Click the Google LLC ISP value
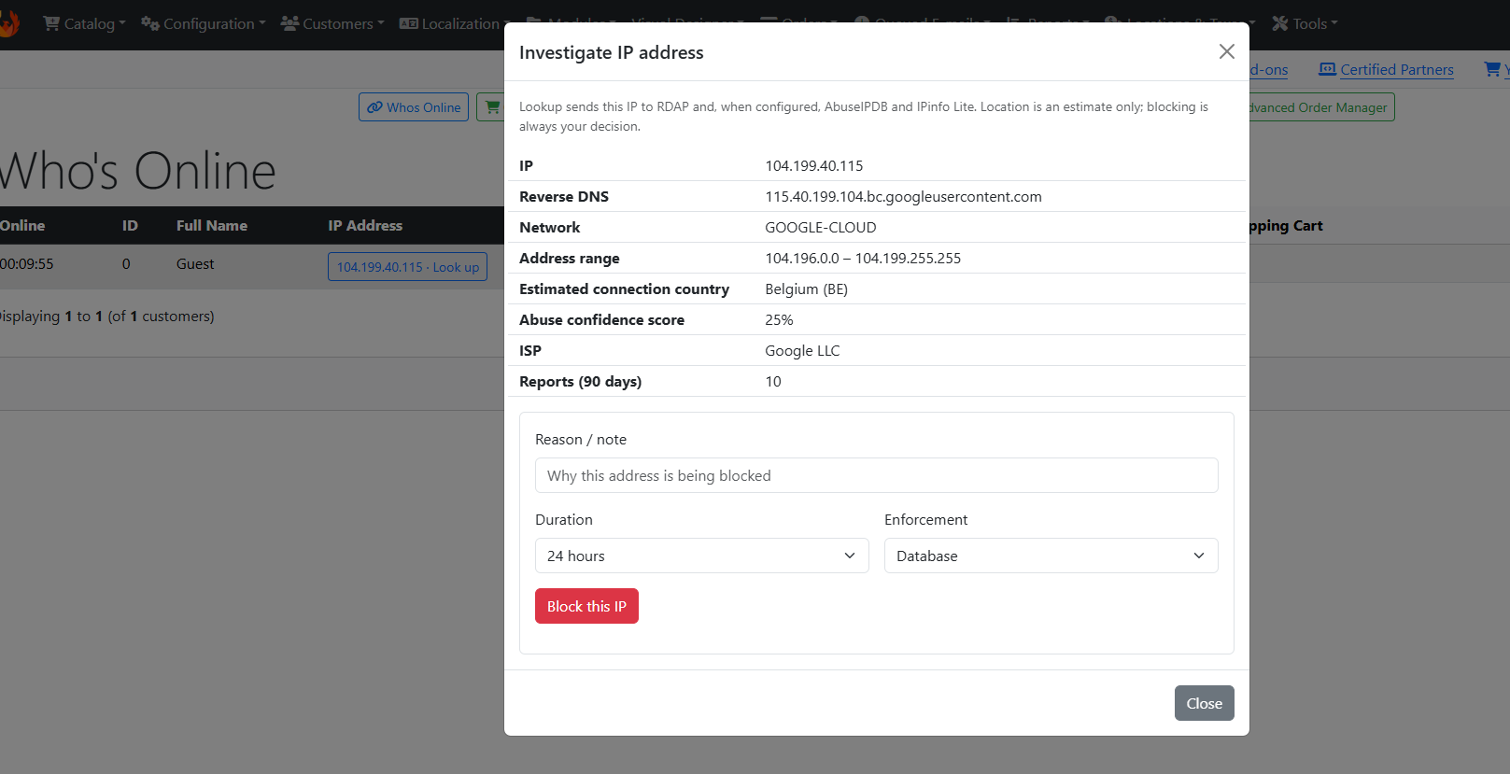This screenshot has width=1510, height=774. (802, 350)
